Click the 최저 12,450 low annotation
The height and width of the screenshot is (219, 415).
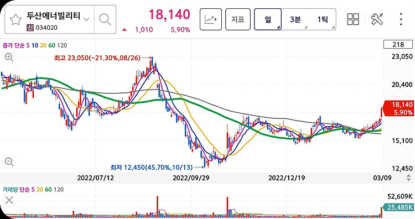tap(152, 168)
